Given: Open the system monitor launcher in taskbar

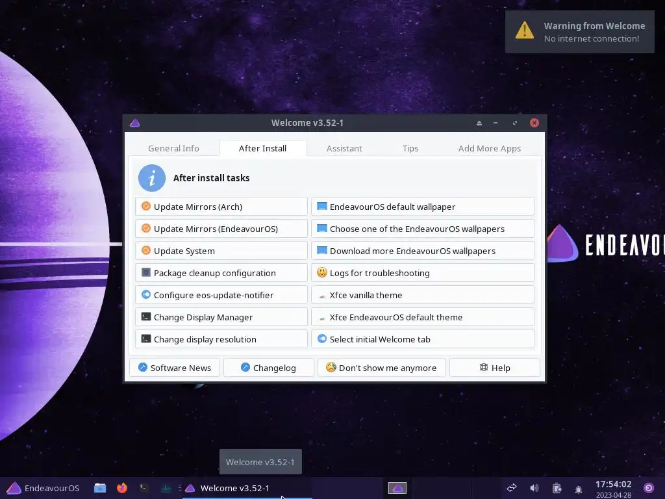Looking at the screenshot, I should click(166, 488).
